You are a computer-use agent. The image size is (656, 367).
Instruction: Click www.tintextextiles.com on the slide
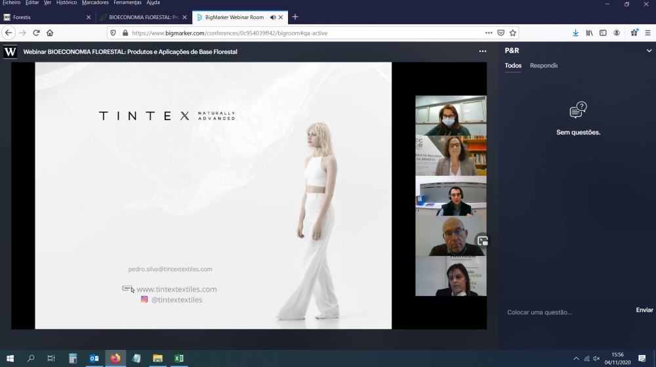pos(176,289)
